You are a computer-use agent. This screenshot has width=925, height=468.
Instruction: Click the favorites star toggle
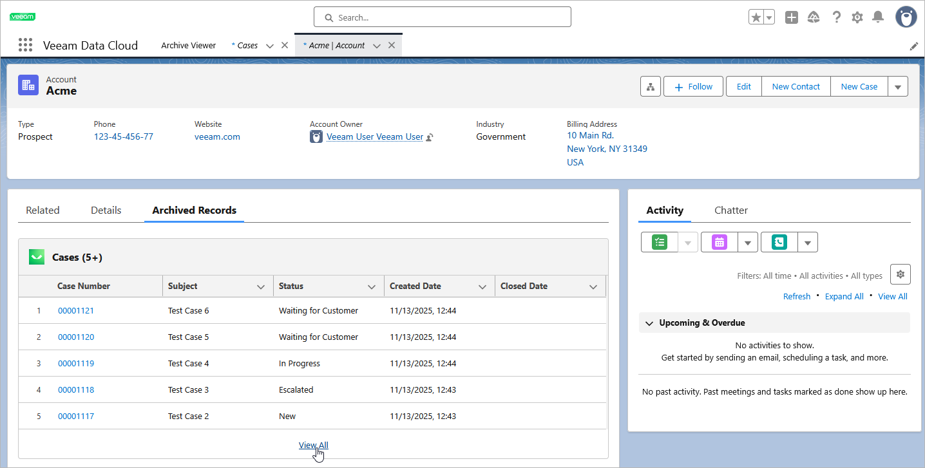point(757,16)
